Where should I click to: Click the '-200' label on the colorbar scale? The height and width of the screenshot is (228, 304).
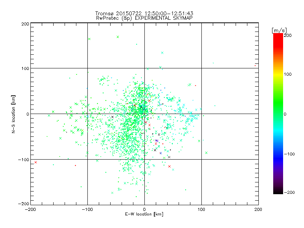[289, 192]
